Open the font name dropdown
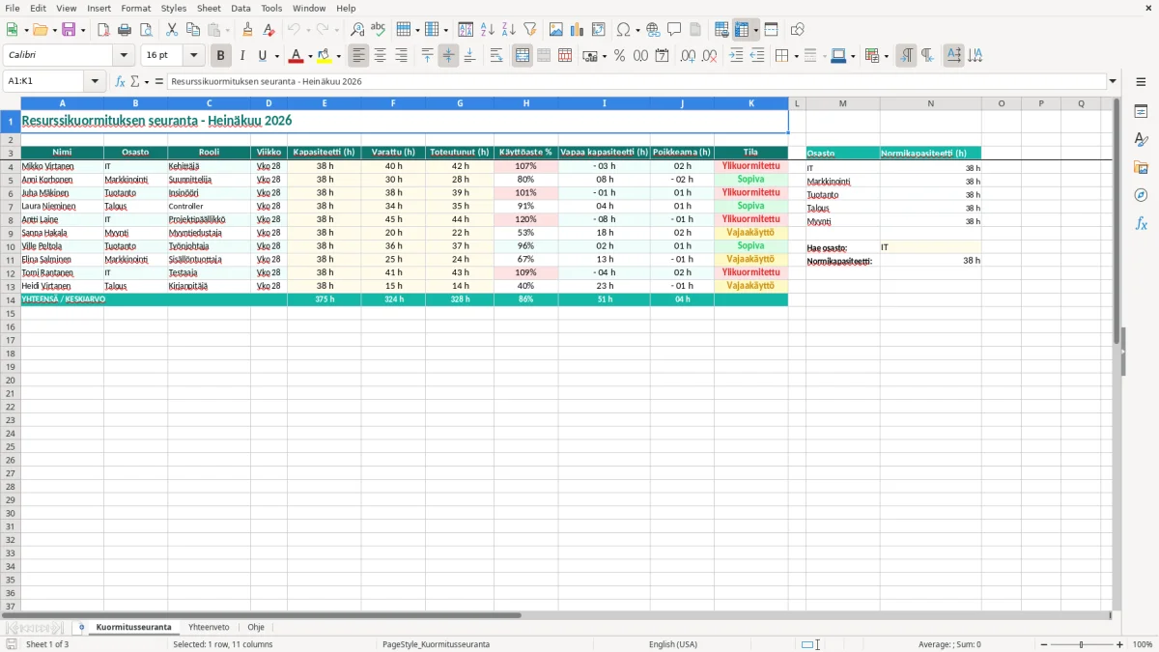This screenshot has height=652, width=1159. pyautogui.click(x=124, y=56)
